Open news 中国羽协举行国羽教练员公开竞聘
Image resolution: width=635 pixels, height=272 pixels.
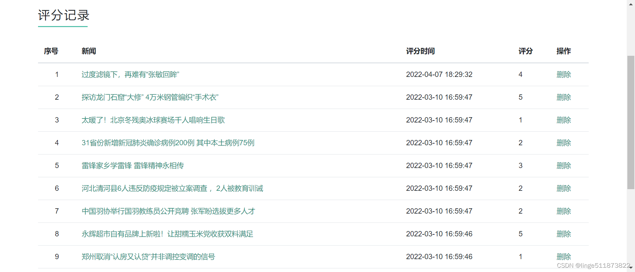click(168, 211)
